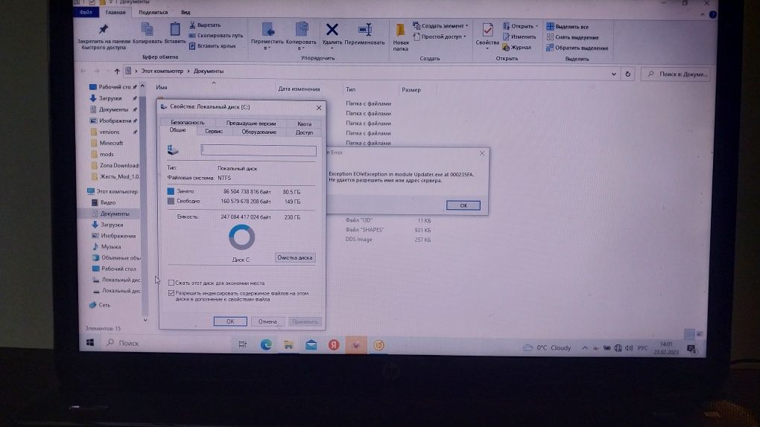Click the Copy ribbon icon
The image size is (760, 427).
coord(147,30)
